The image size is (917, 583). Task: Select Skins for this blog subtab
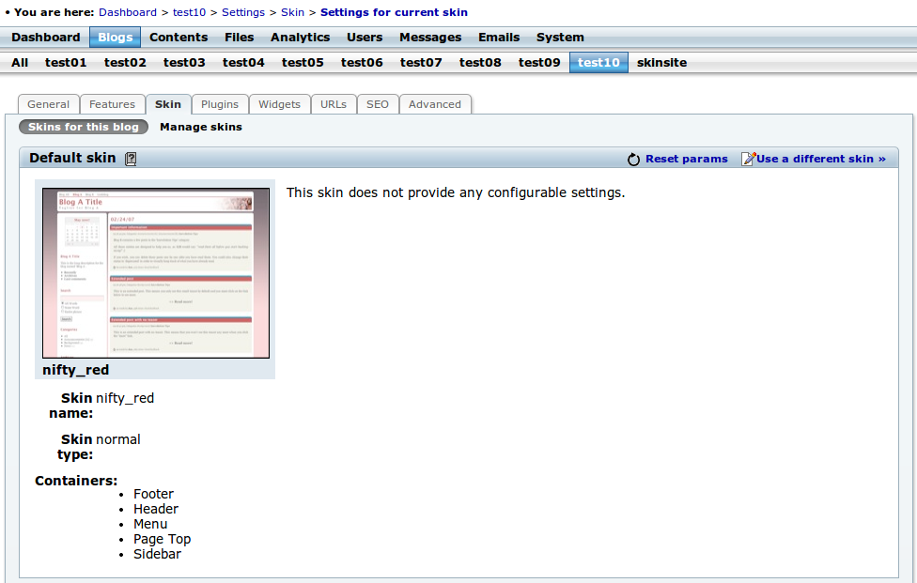click(84, 127)
